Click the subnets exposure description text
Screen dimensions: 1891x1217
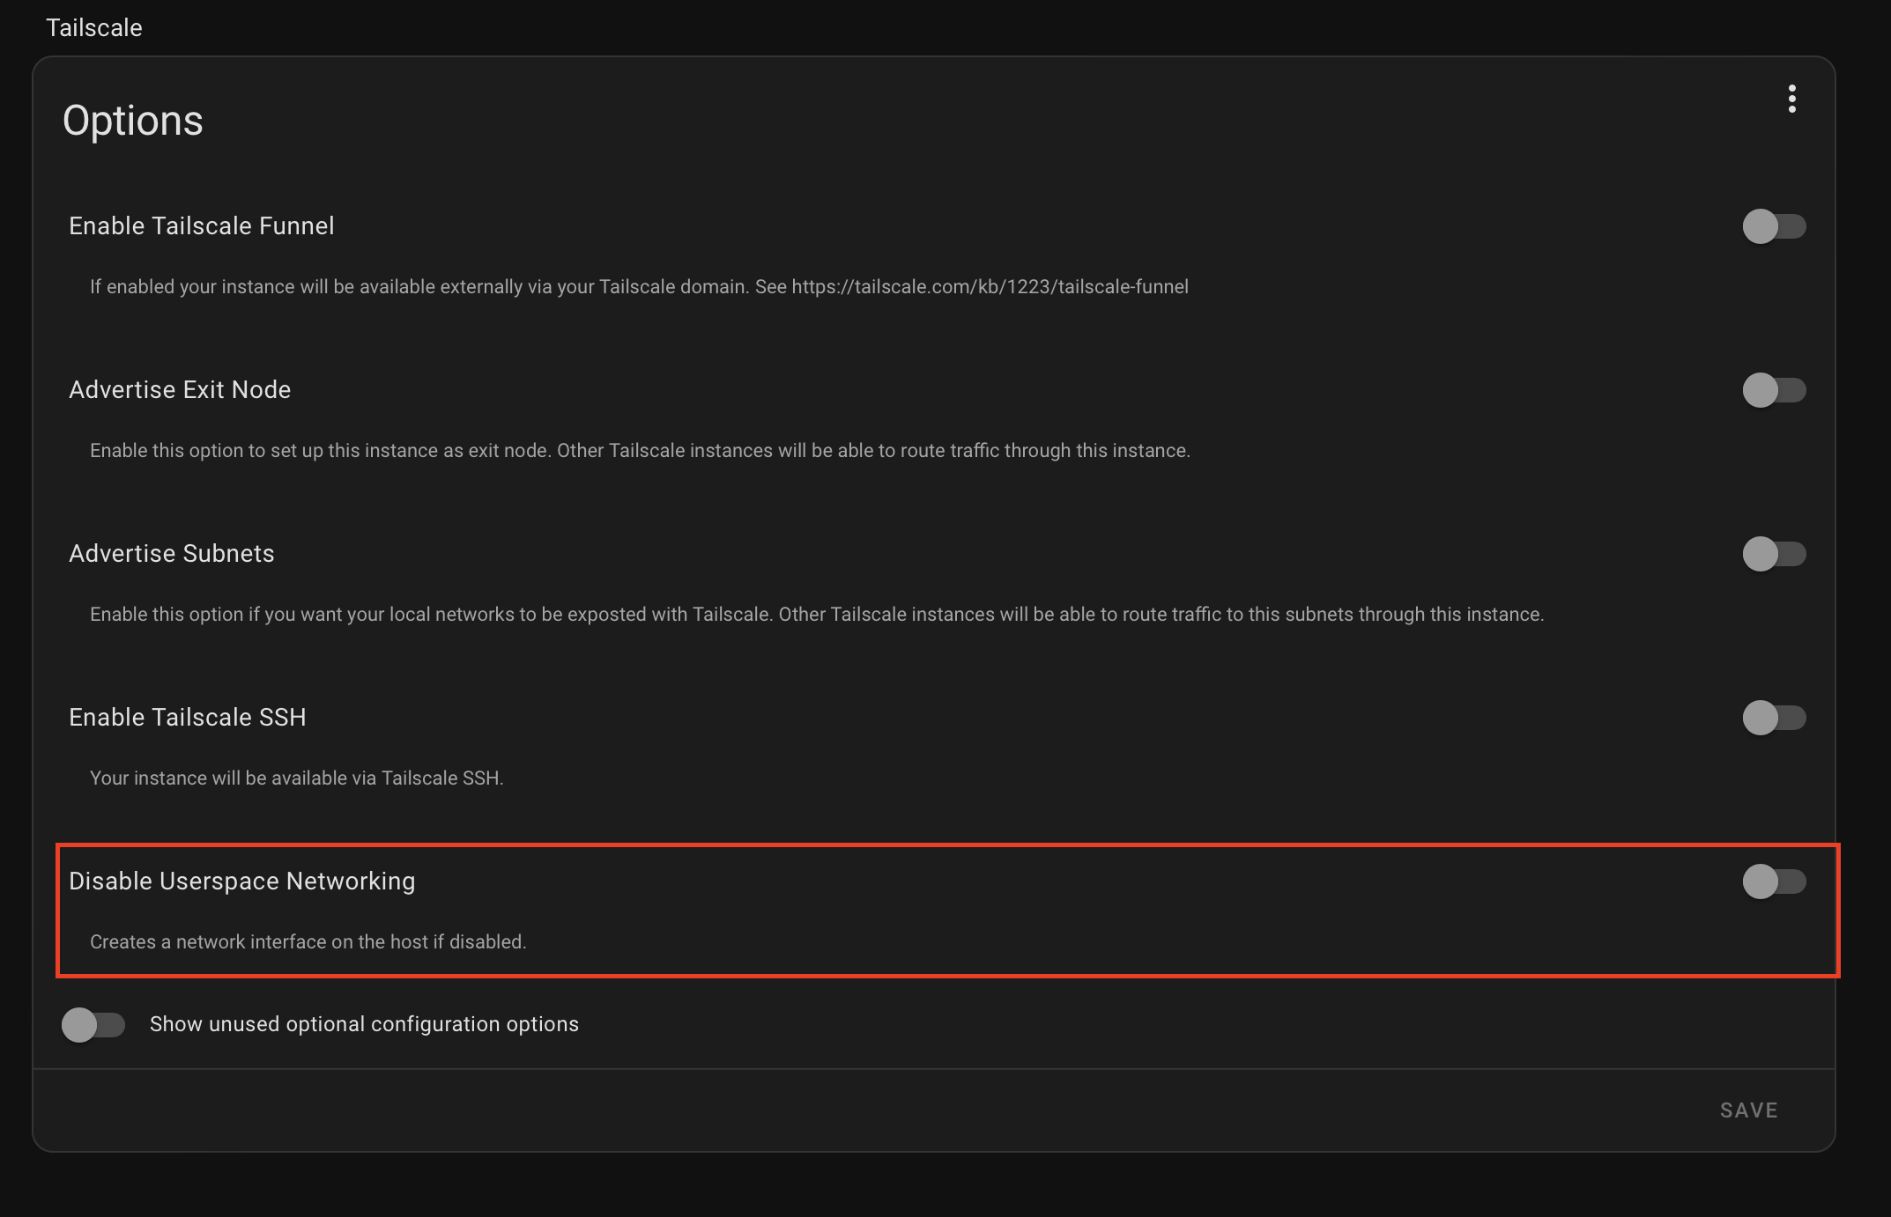point(816,615)
